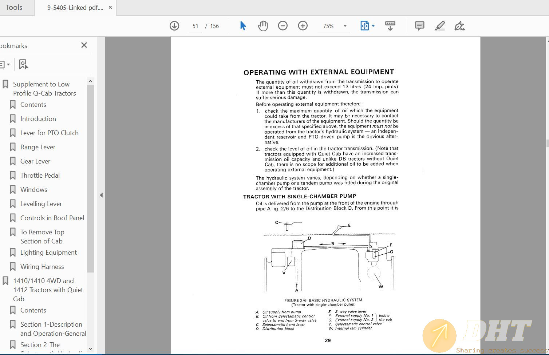Image resolution: width=549 pixels, height=355 pixels.
Task: Click bookmarks panel scroll up arrow
Action: coord(91,81)
